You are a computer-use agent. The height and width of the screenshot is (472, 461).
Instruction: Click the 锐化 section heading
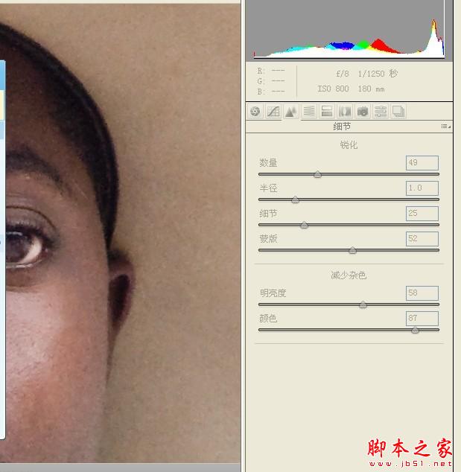coord(349,144)
